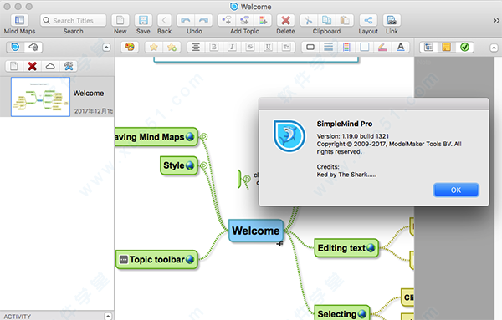Open the multicolor palette swatch
This screenshot has height=320, width=502.
(x=346, y=48)
